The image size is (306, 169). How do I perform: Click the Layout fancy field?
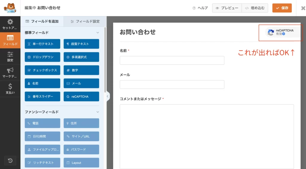tap(81, 163)
